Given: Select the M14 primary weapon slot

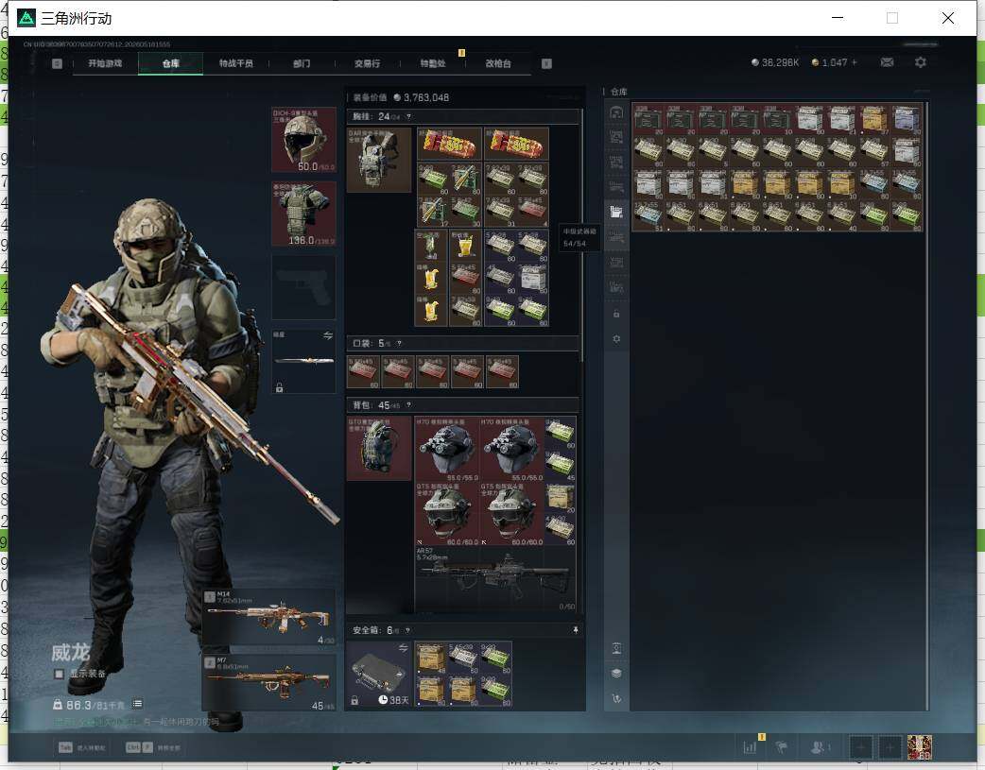Looking at the screenshot, I should coord(268,617).
